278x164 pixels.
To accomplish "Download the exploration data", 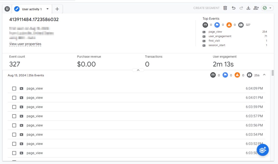I will click(x=248, y=8).
